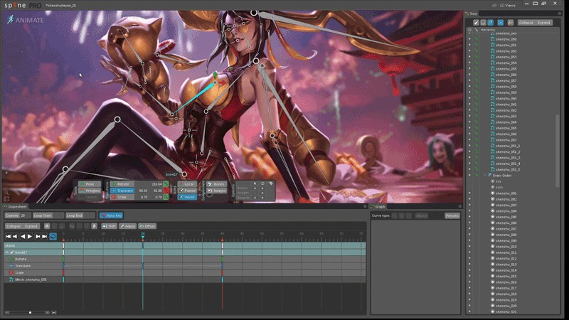This screenshot has height=320, width=569.
Task: Key the Scale value
Action: [166, 197]
